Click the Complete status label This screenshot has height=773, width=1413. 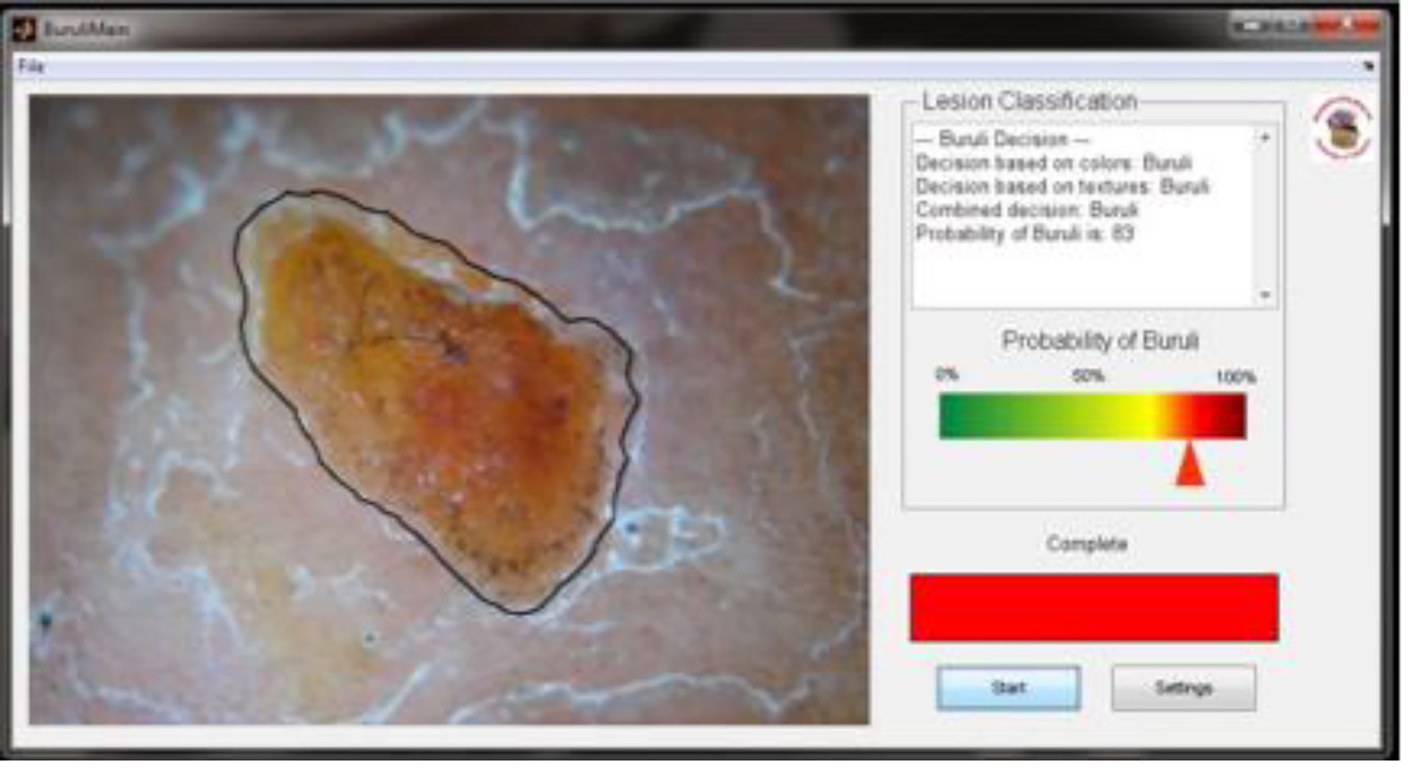1086,543
